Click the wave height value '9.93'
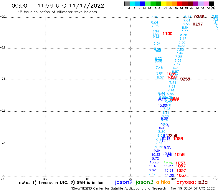 [x=153, y=170]
